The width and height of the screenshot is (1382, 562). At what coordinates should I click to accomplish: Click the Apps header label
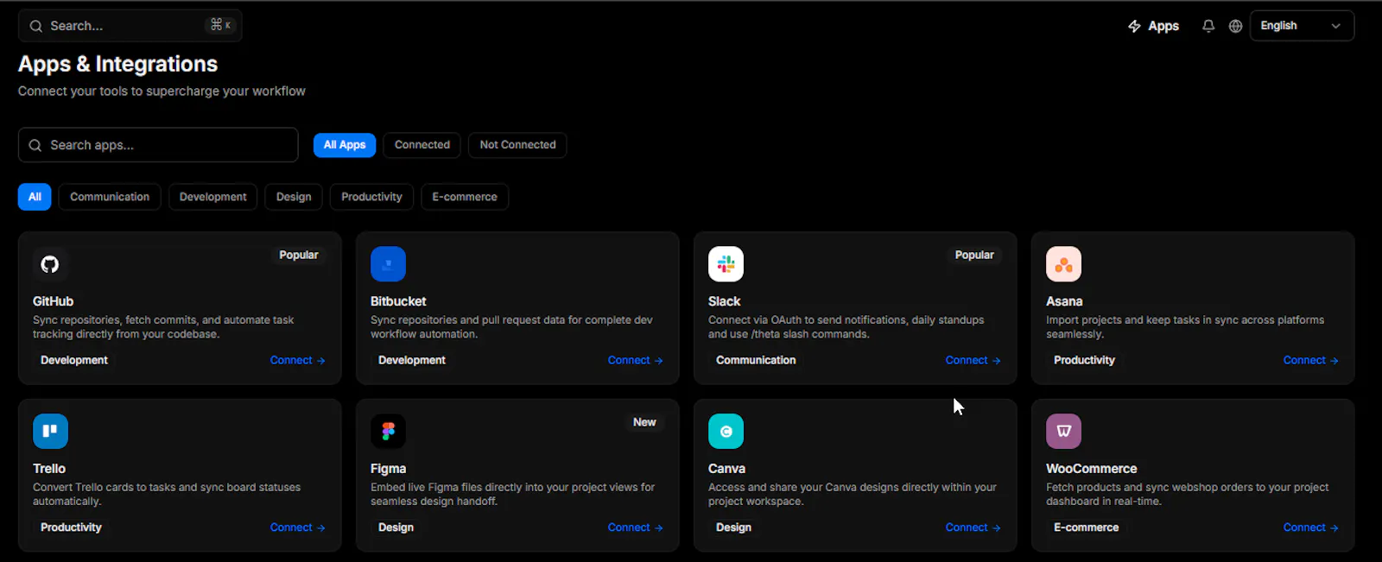[x=1163, y=26]
